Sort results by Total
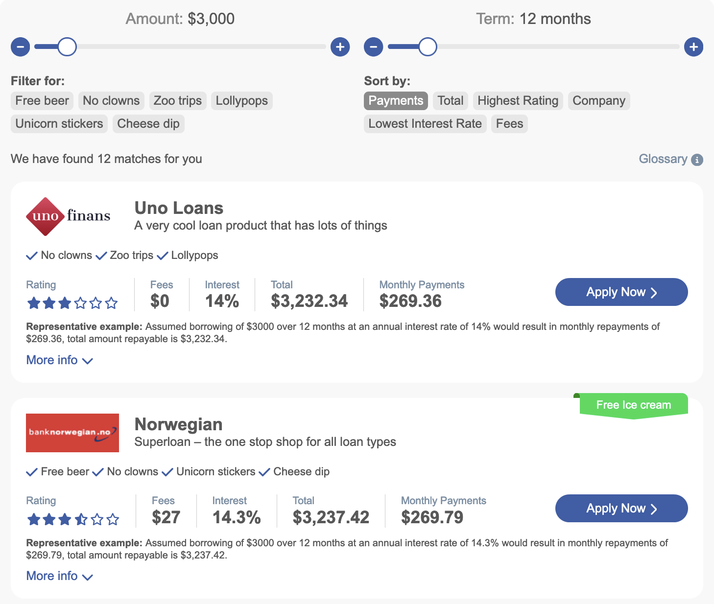Viewport: 714px width, 604px height. click(451, 101)
